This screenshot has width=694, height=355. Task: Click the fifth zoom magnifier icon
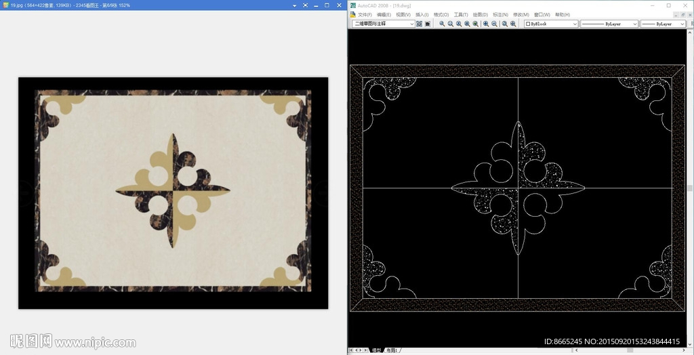(x=475, y=24)
